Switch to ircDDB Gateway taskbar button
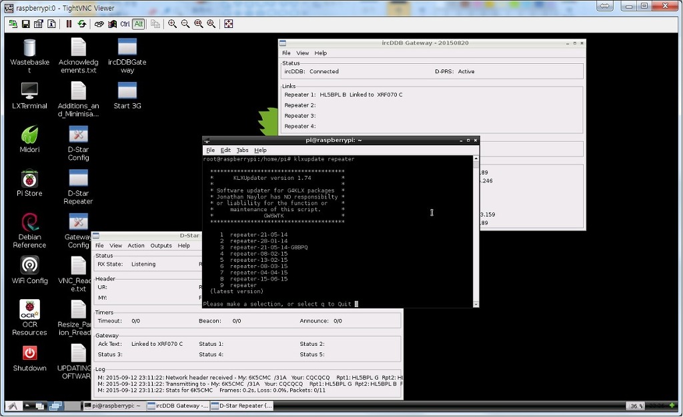This screenshot has width=683, height=417. pyautogui.click(x=177, y=406)
